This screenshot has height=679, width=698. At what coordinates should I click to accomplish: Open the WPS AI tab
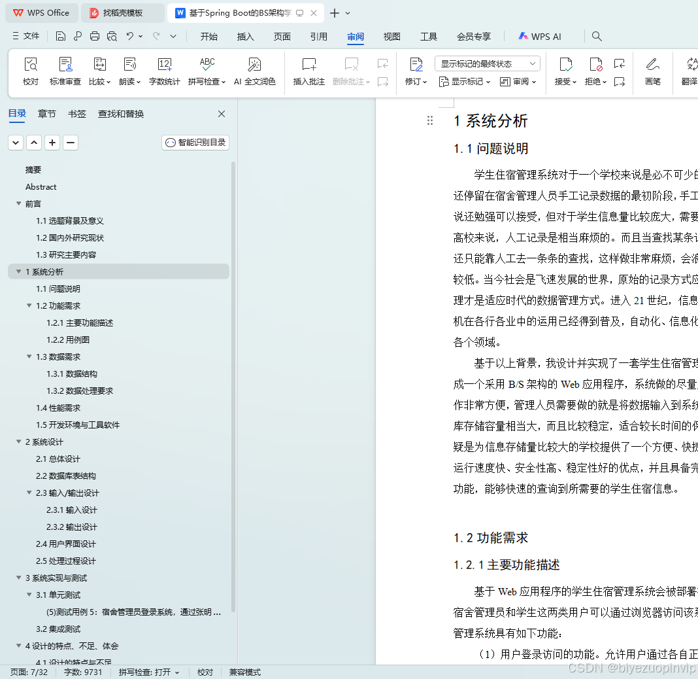click(540, 37)
